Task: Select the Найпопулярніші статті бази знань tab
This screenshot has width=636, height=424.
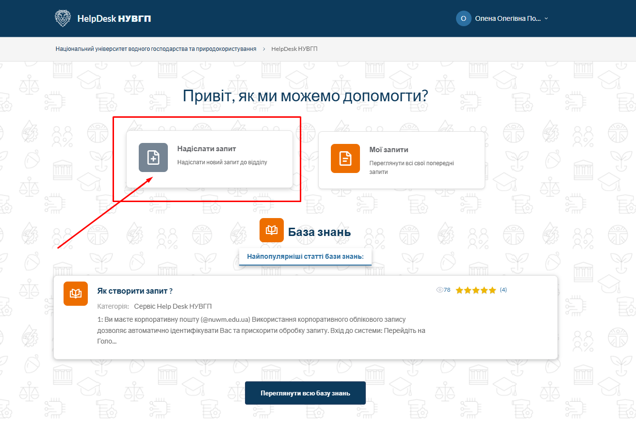Action: click(305, 256)
